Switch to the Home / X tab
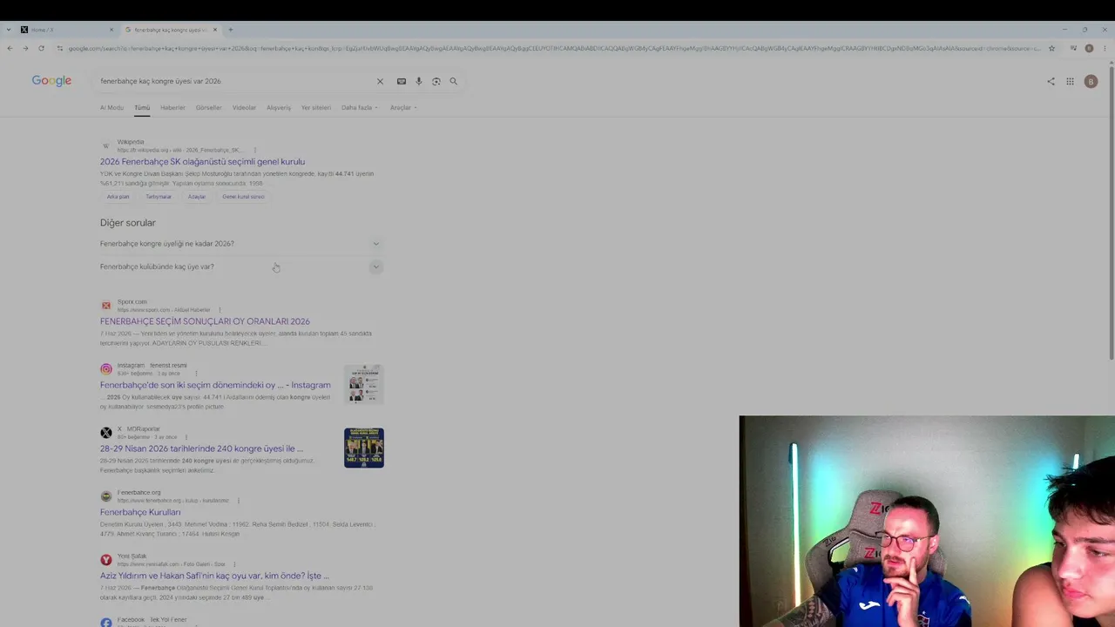This screenshot has width=1115, height=627. click(67, 30)
